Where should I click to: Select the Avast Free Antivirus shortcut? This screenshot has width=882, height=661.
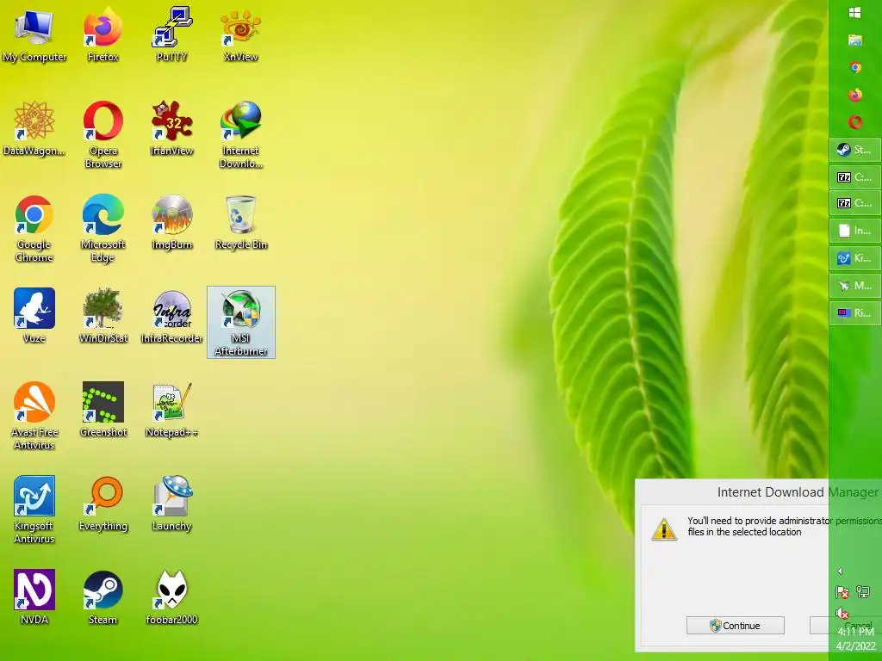(34, 416)
